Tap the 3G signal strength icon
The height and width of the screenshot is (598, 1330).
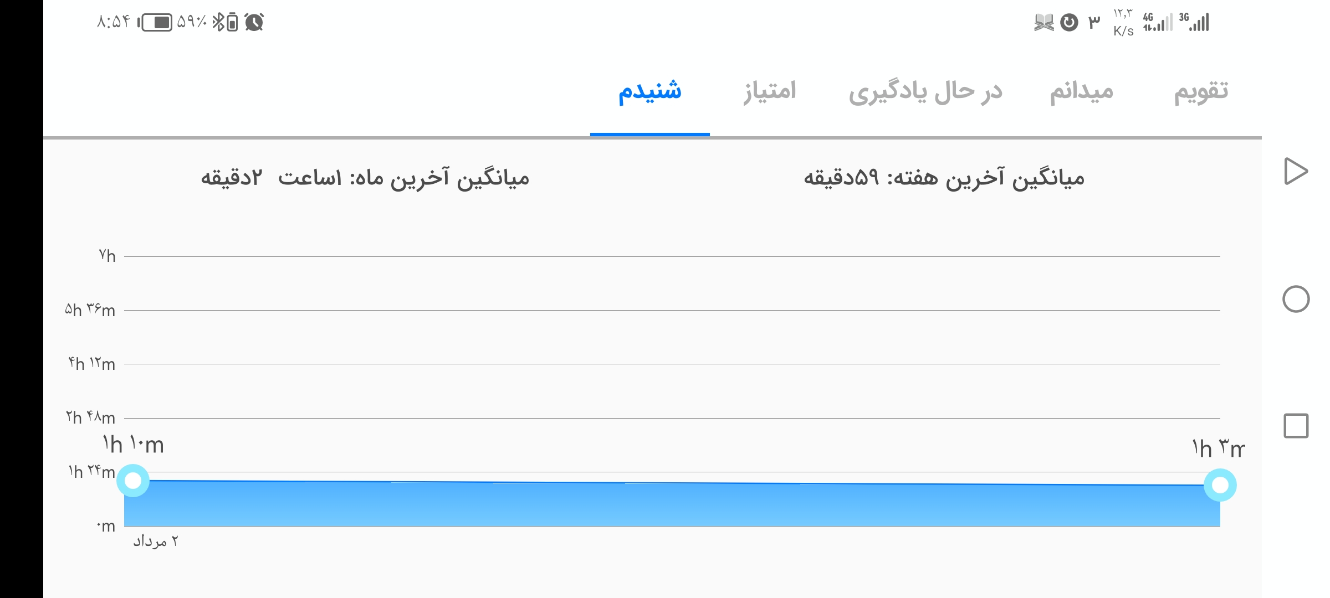pyautogui.click(x=1194, y=22)
